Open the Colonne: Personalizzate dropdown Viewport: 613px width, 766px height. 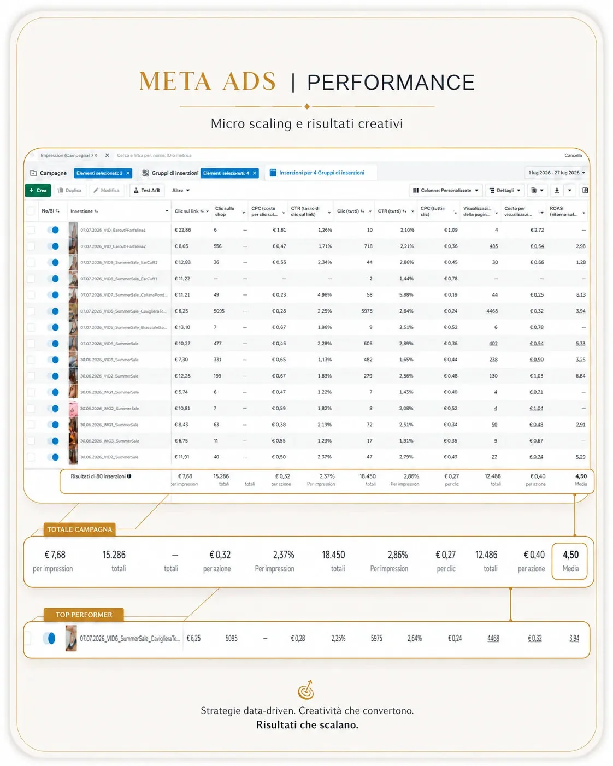click(445, 191)
